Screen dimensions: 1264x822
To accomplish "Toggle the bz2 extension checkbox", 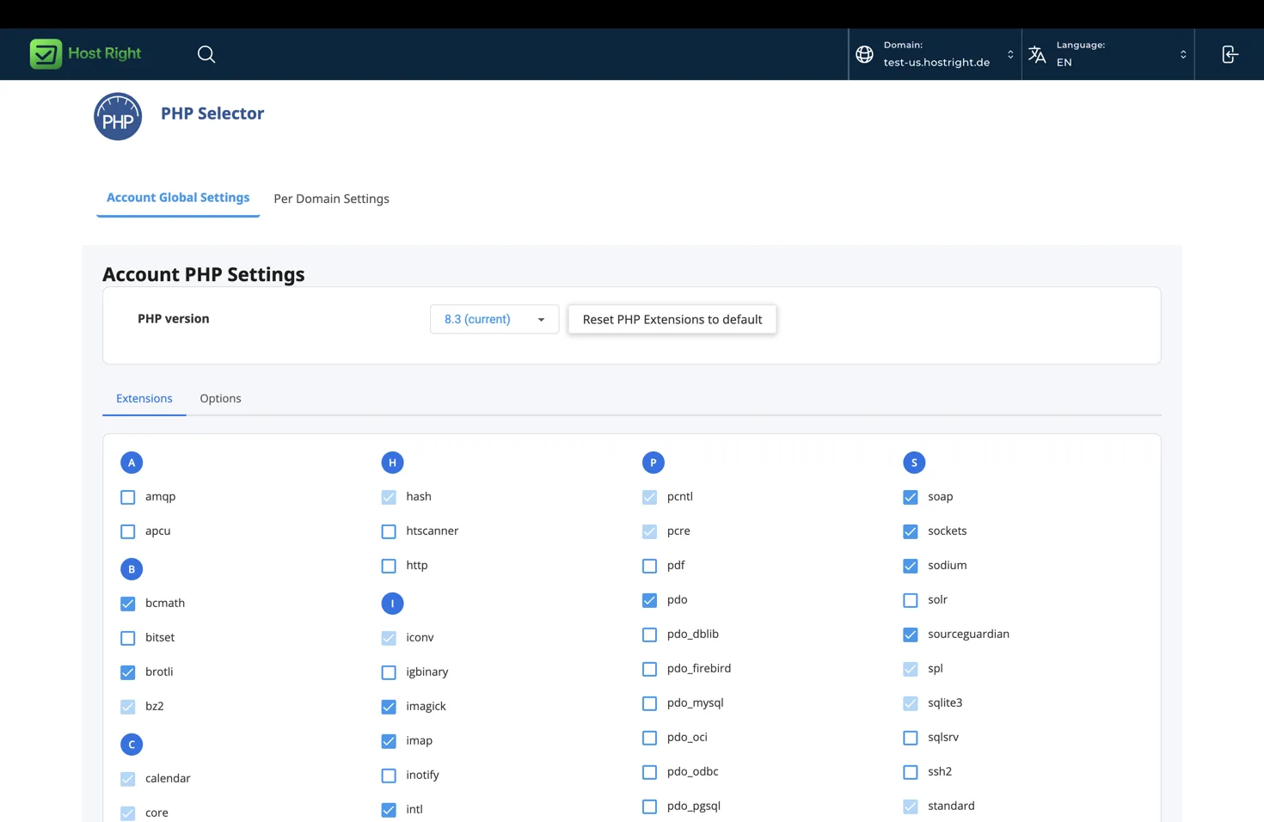I will (x=128, y=707).
